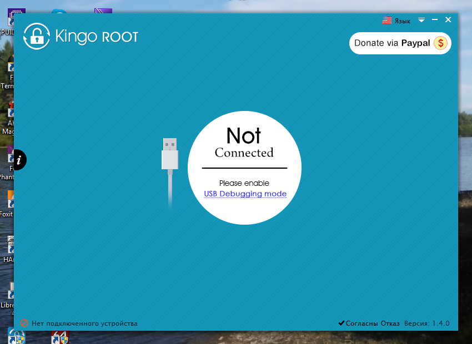Image resolution: width=472 pixels, height=344 pixels.
Task: Open the CPUID desktop shortcut
Action: pyautogui.click(x=11, y=22)
